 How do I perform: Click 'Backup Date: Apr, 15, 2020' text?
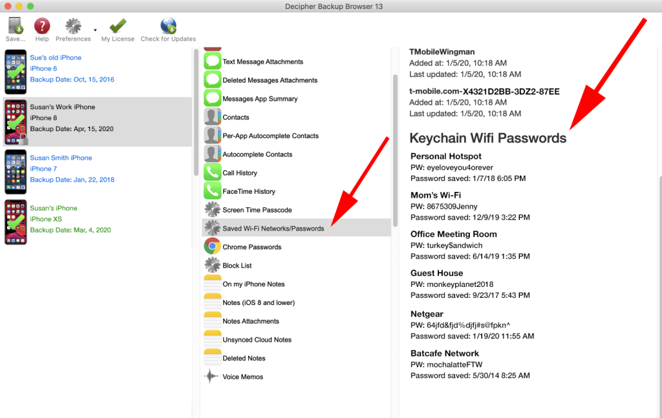click(72, 129)
